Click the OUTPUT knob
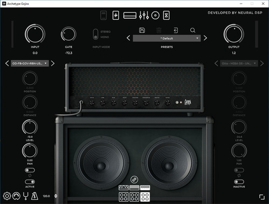Screen dimensions: 269x204 [233, 34]
